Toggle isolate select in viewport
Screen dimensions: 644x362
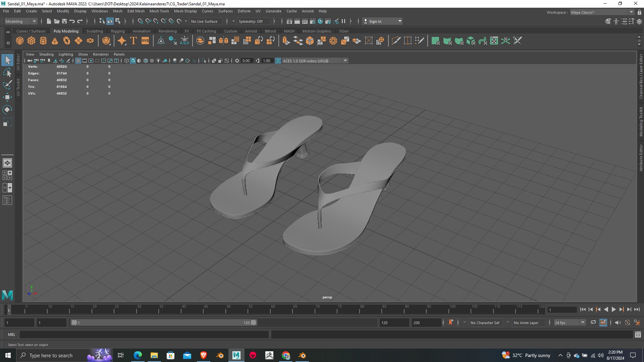click(x=204, y=61)
